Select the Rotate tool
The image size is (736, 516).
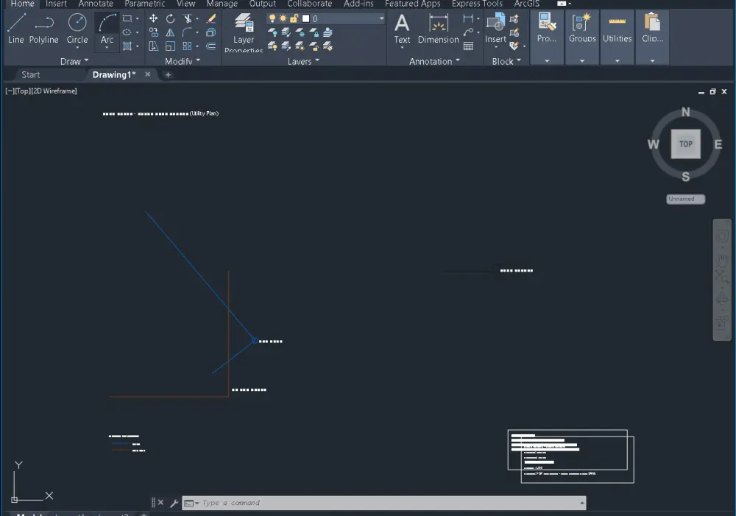[171, 18]
